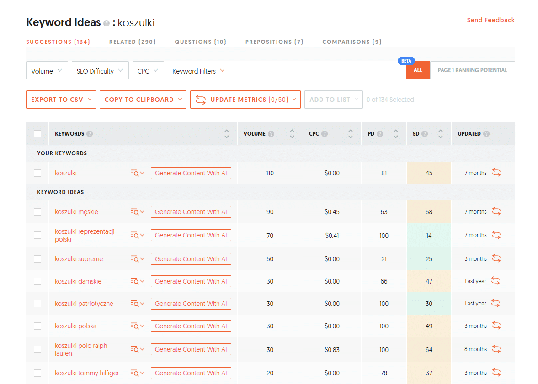This screenshot has width=538, height=384.
Task: Check the koszulki tommy hilfiger row
Action: [x=38, y=373]
